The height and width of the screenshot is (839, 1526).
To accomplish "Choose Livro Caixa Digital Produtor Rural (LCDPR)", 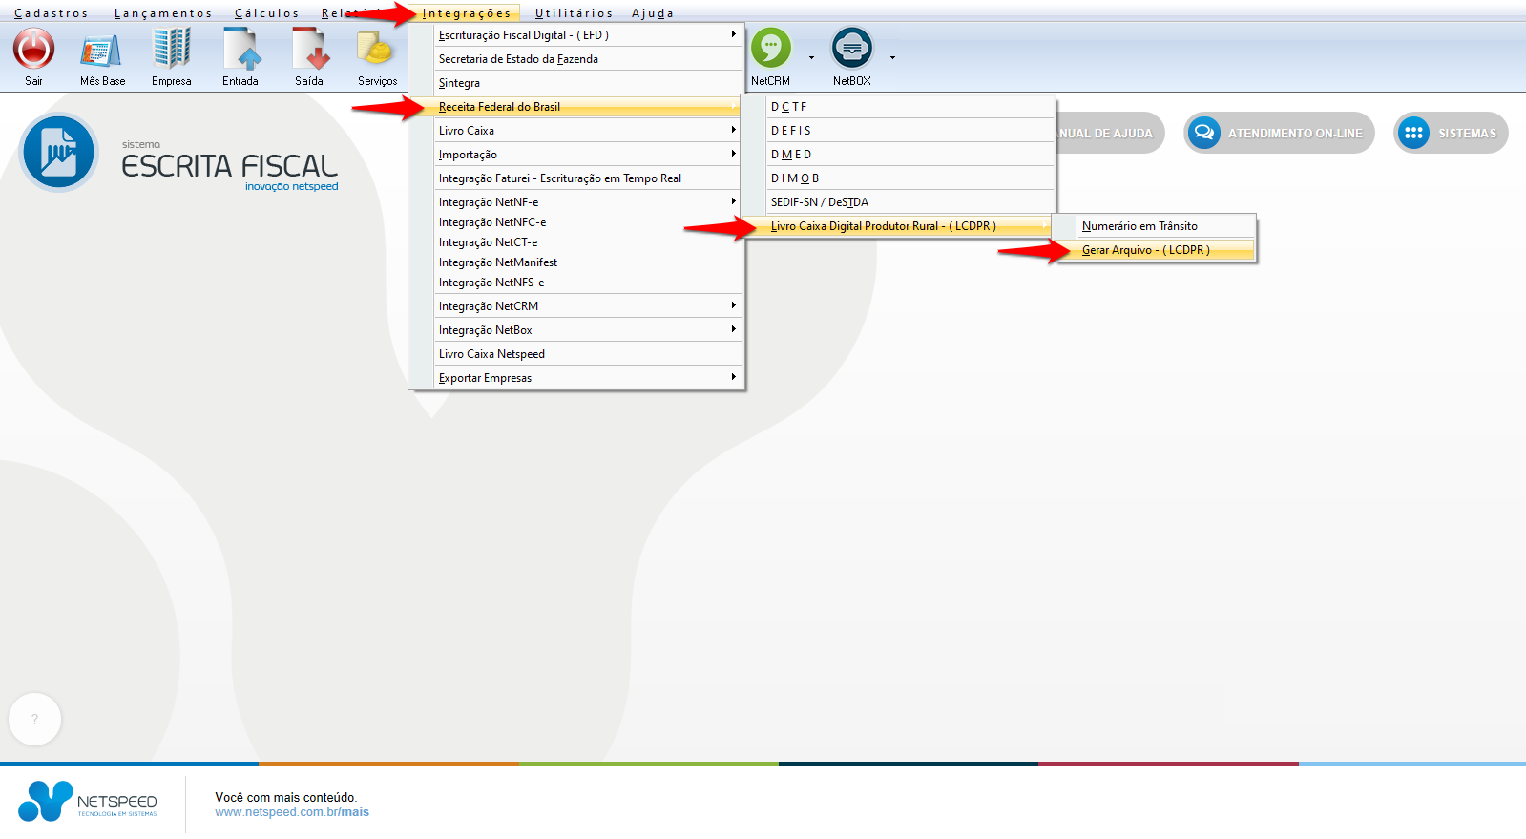I will tap(899, 226).
